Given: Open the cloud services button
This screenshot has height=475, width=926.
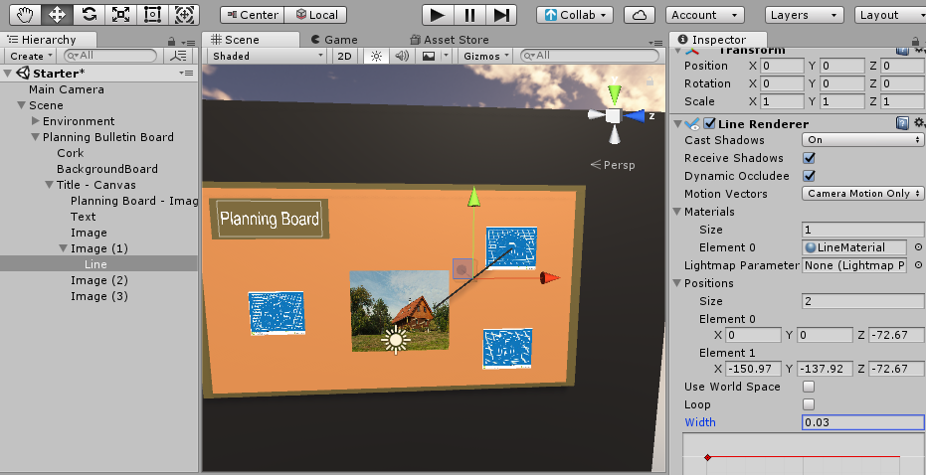Looking at the screenshot, I should coord(645,15).
